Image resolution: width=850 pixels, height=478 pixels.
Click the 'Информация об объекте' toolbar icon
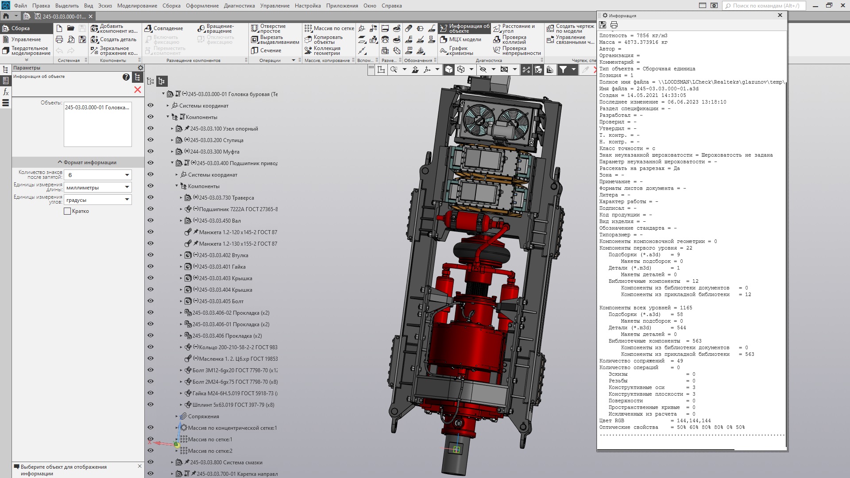tap(444, 29)
